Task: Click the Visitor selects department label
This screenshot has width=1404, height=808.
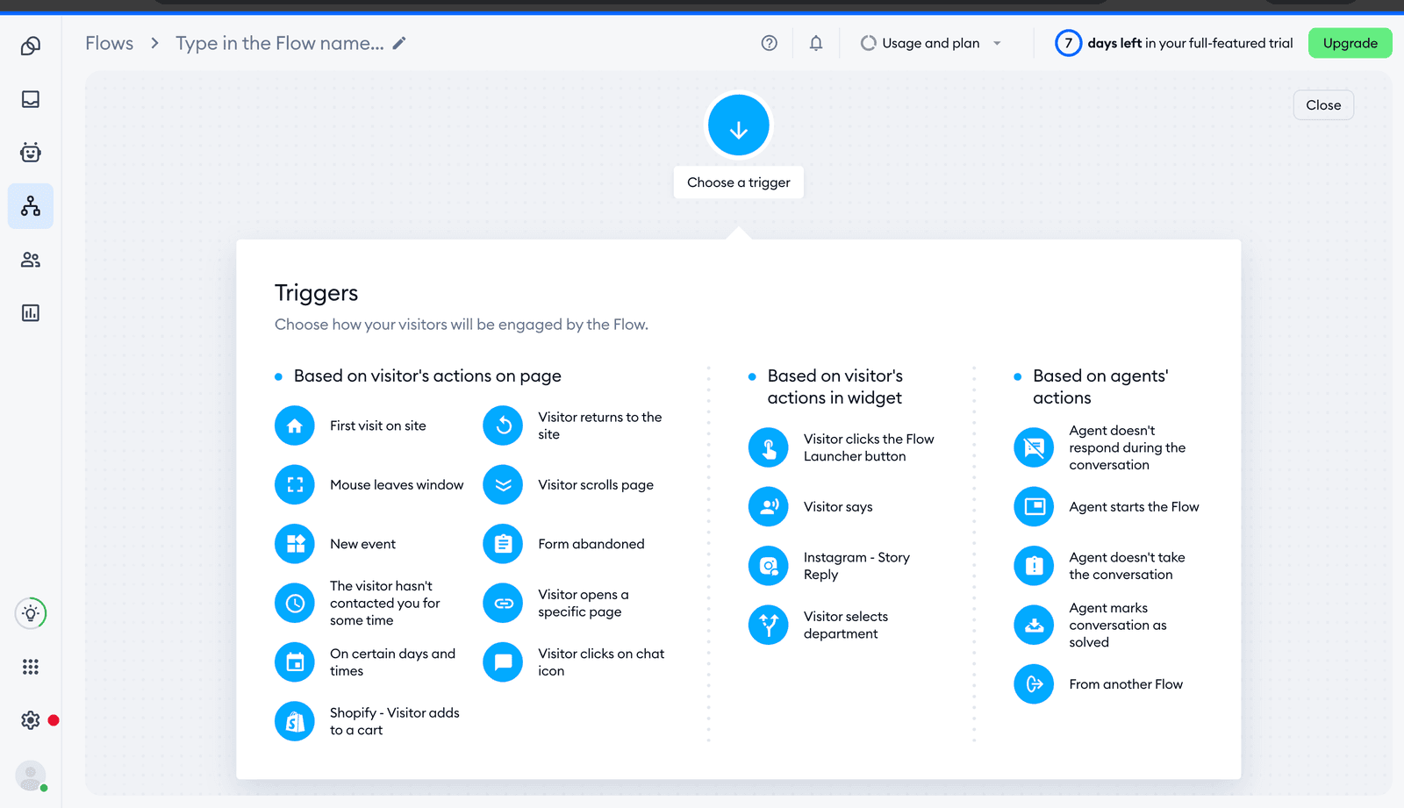Action: [x=846, y=625]
